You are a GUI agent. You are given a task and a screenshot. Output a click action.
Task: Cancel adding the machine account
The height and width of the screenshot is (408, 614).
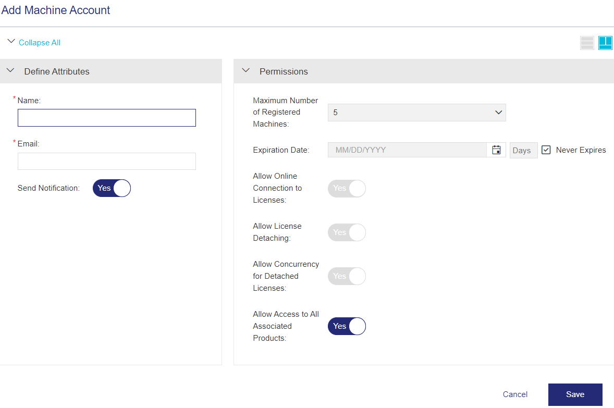pos(515,394)
